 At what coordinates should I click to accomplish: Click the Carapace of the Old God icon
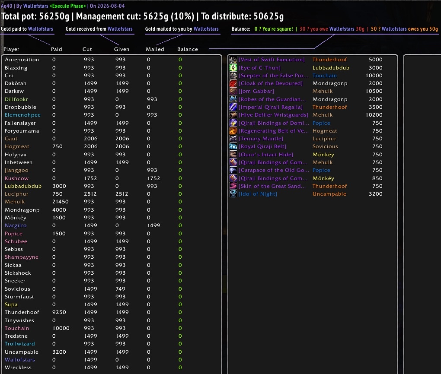point(233,170)
